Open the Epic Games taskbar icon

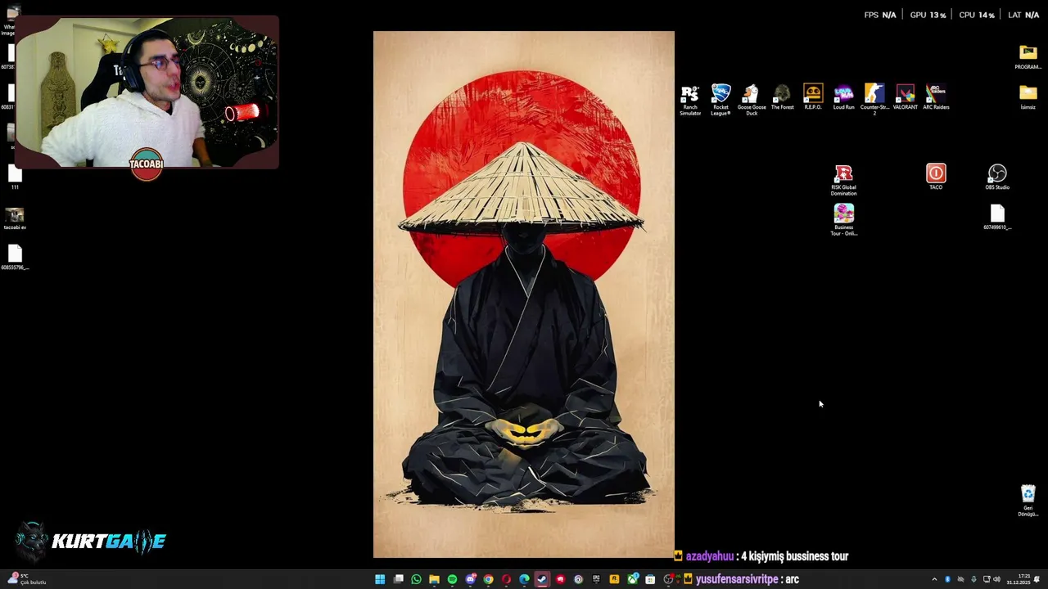click(596, 579)
